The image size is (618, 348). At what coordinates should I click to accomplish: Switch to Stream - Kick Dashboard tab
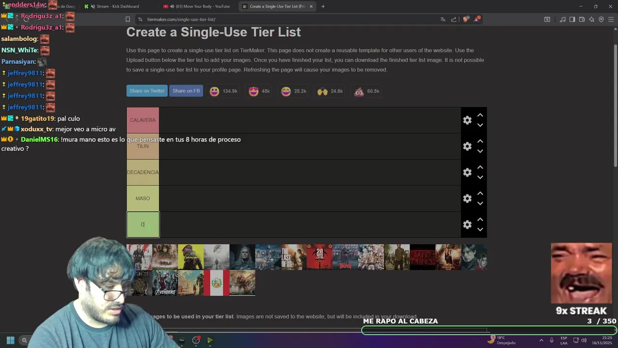[x=117, y=6]
